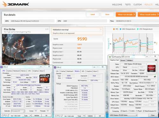
Task: Open the SPD tab in the CPU-tab CPU-Z window
Action: tap(30, 71)
